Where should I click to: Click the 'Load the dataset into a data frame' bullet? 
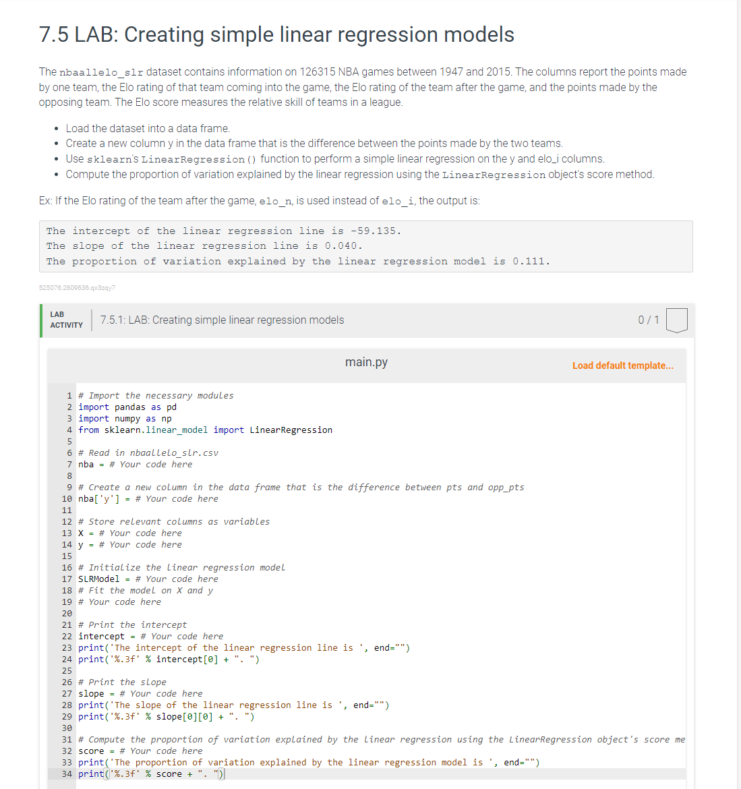[148, 128]
